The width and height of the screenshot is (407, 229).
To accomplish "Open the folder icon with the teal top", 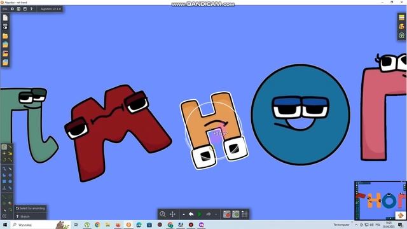I will (5, 45).
